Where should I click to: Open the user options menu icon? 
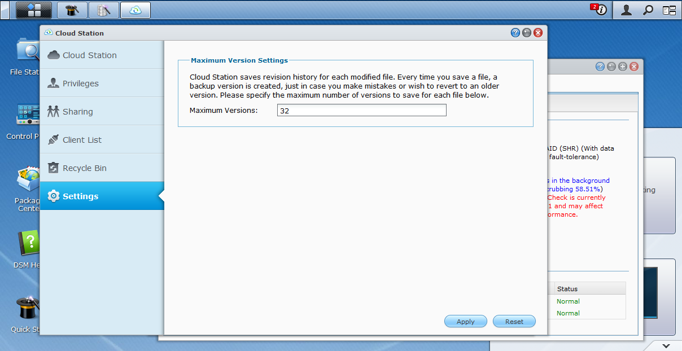626,10
